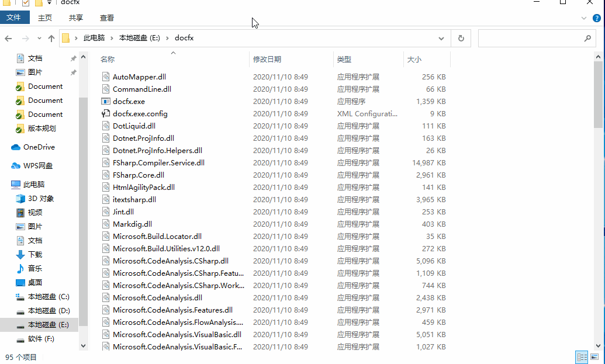Expand the ribbon with the chevron
Image resolution: width=605 pixels, height=364 pixels.
[x=584, y=18]
